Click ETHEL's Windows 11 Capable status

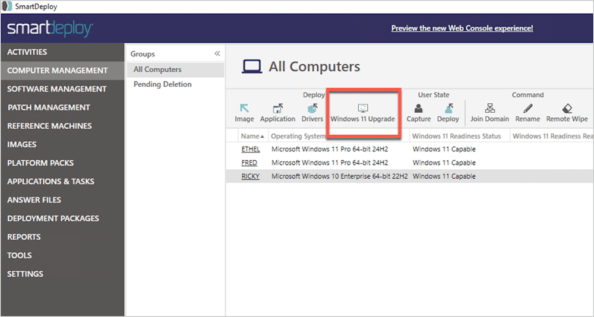pyautogui.click(x=444, y=149)
